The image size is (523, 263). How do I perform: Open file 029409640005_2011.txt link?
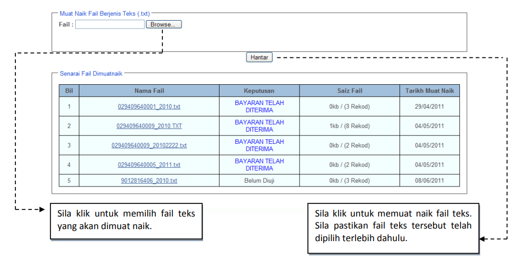149,165
